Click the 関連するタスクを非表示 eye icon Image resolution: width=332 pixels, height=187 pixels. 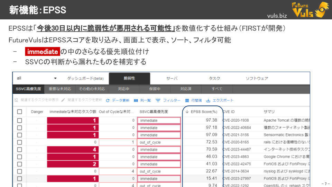coord(16,100)
